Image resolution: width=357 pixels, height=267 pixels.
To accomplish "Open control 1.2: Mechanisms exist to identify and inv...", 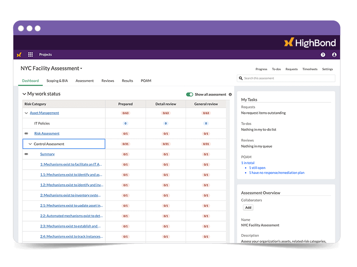I will pos(72,185).
